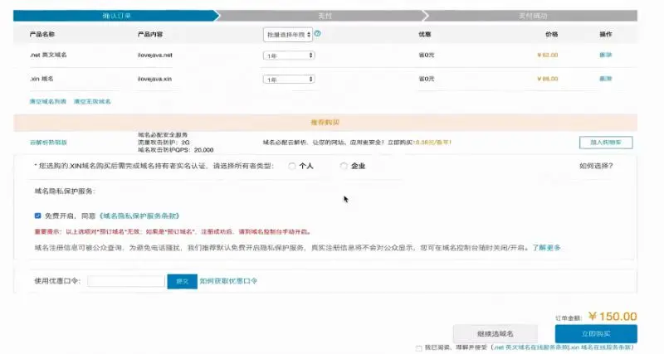Open year dropdown for ilovejava.net
This screenshot has height=354, width=664.
click(288, 56)
